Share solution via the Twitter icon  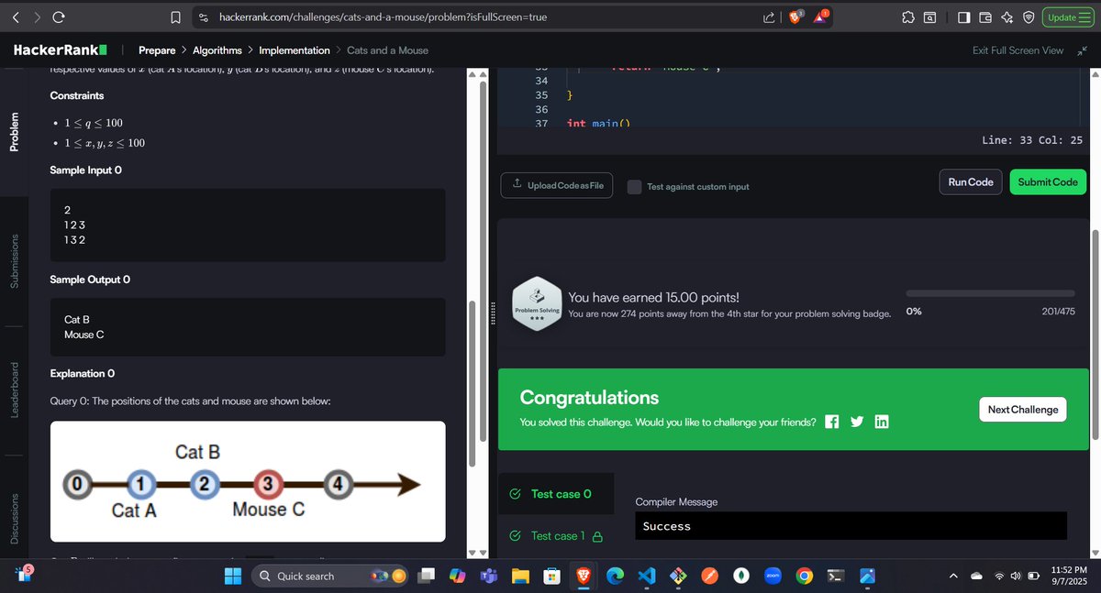(x=856, y=422)
